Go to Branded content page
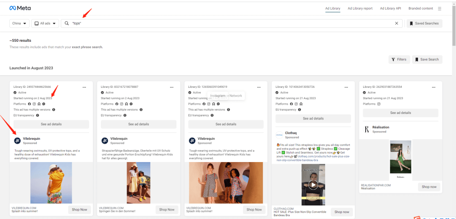Viewport: 456px width, 219px height. 421,8
